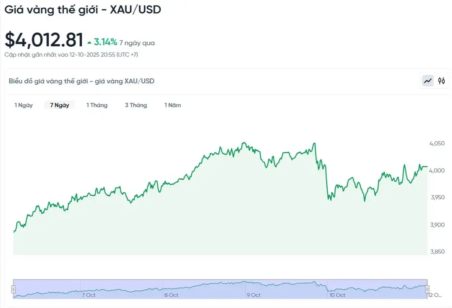Click the 4,050 price axis label
The height and width of the screenshot is (308, 452).
[437, 144]
